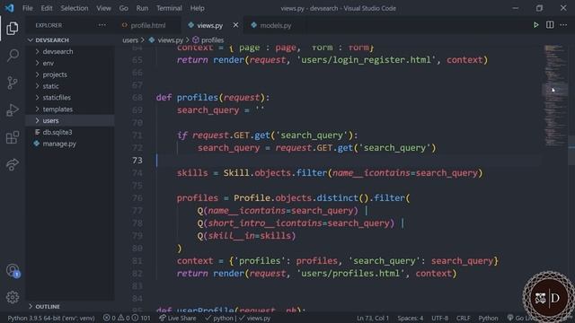575x323 pixels.
Task: Open the Extensions view icon
Action: click(13, 137)
